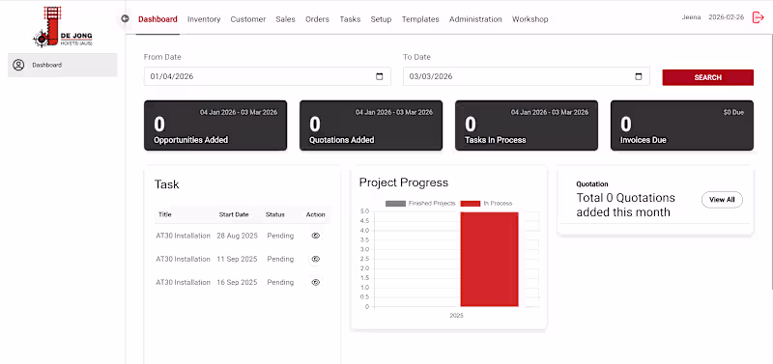
Task: Click AT30 Installation title in 28 Aug row
Action: [183, 236]
